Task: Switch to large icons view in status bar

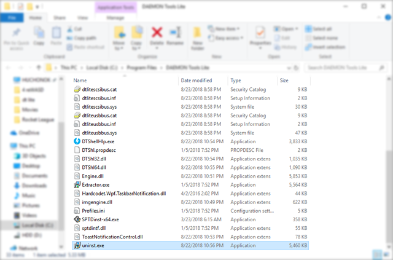Action: pos(385,255)
